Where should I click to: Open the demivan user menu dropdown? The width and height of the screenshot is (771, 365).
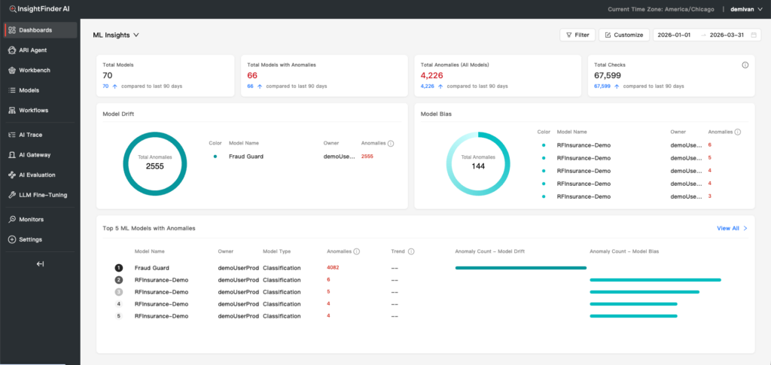pos(745,9)
